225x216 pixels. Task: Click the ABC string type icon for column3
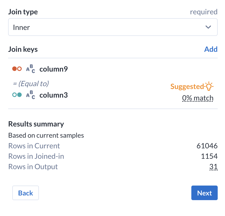coord(31,95)
